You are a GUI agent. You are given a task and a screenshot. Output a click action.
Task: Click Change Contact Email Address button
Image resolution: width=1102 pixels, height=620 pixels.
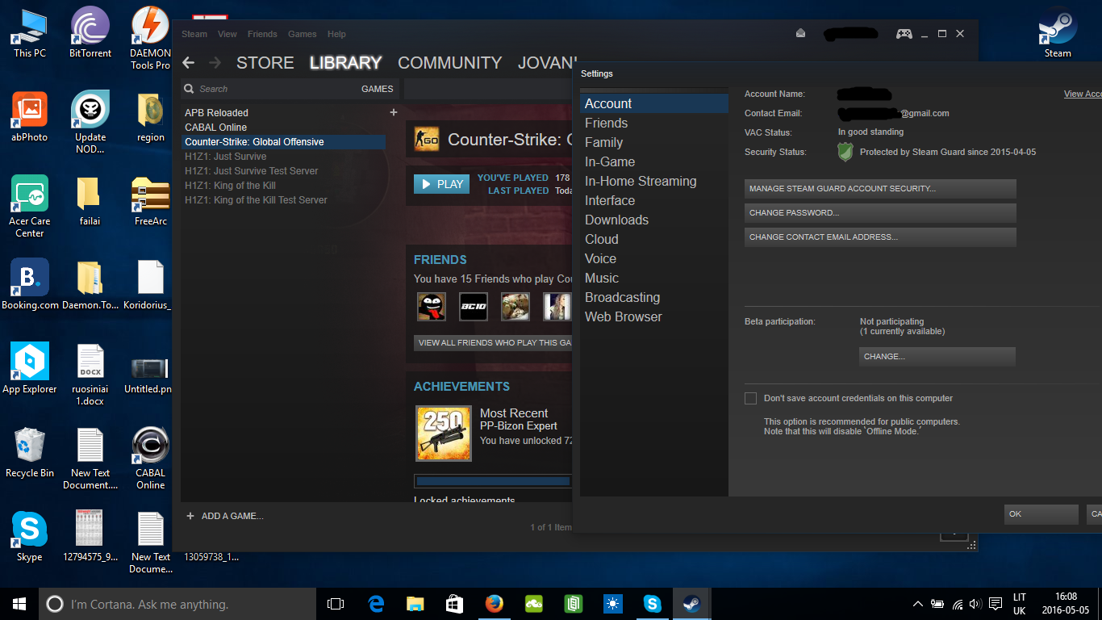pyautogui.click(x=880, y=237)
